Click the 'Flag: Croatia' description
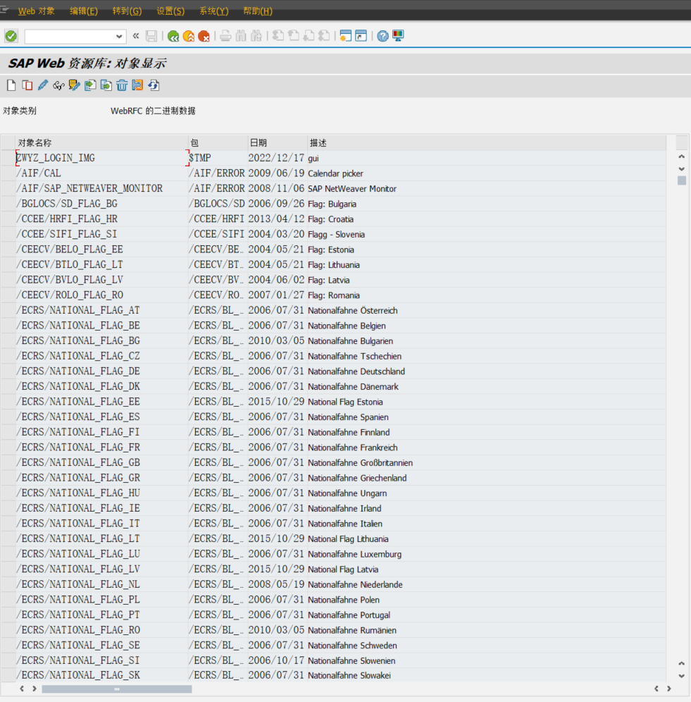This screenshot has width=691, height=702. tap(331, 219)
